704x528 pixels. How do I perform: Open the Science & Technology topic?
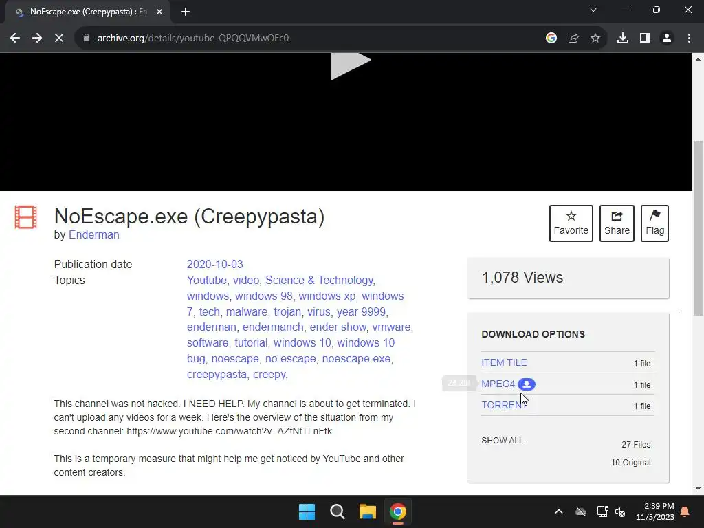point(319,280)
